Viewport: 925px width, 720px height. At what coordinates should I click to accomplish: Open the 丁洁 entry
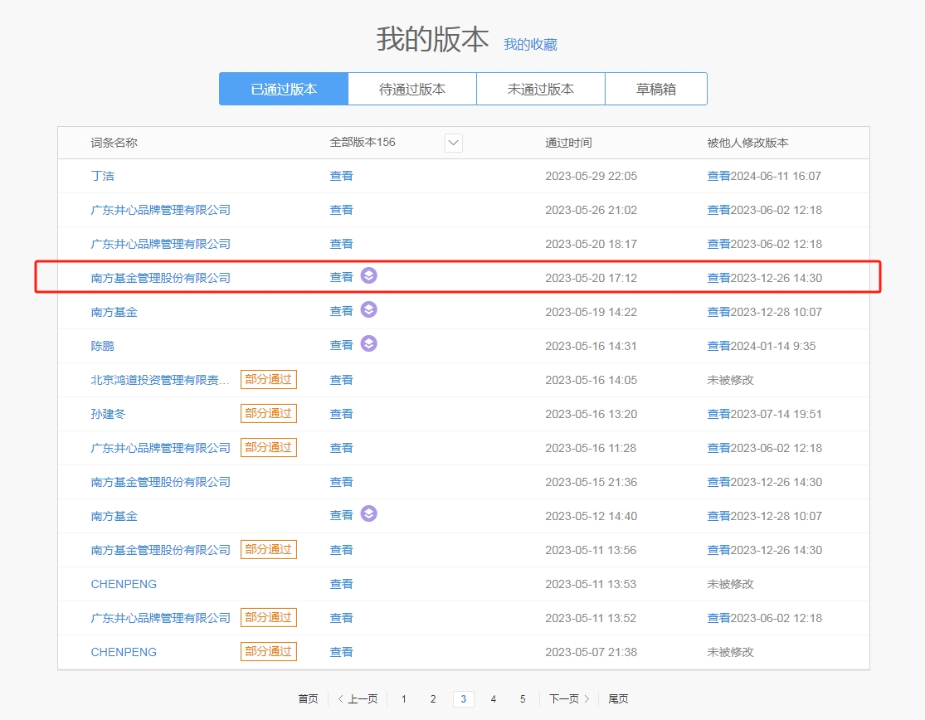click(x=103, y=176)
